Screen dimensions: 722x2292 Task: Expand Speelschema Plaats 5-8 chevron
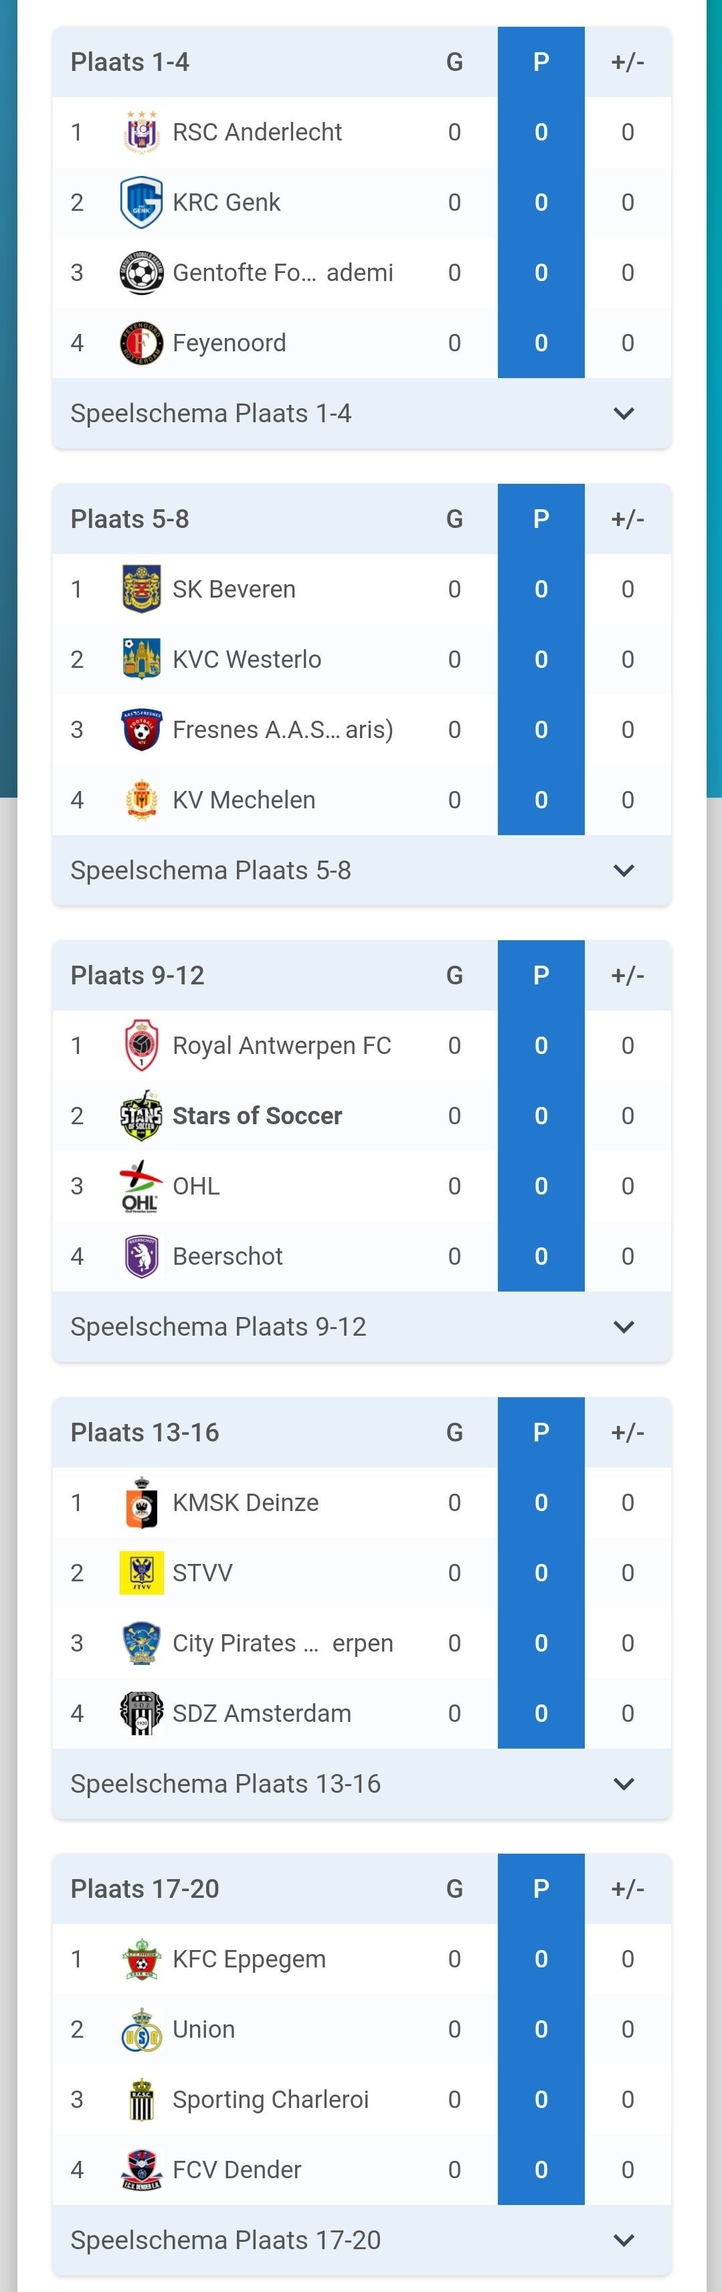tap(624, 870)
